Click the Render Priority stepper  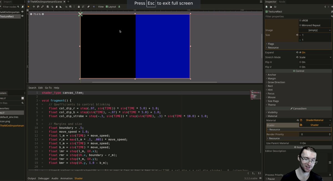[x=329, y=134]
